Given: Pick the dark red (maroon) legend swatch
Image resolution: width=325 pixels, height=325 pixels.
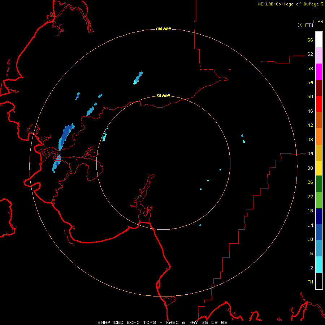Looking at the screenshot, I should [319, 88].
